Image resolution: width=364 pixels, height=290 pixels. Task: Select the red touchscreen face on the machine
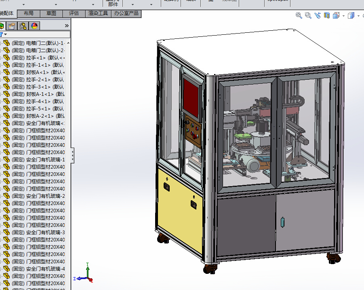(x=191, y=97)
